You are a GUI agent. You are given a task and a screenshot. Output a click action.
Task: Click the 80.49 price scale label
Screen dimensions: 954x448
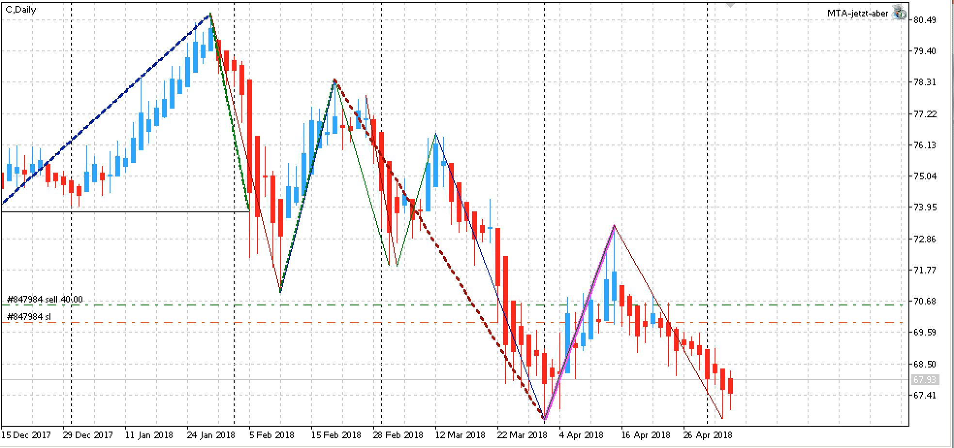pos(924,20)
